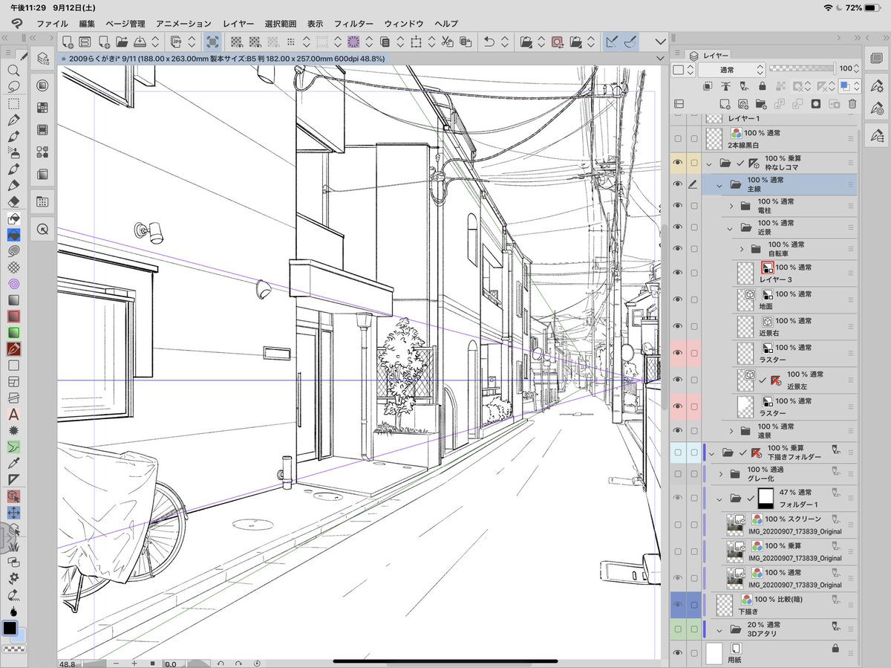Expand the 遠景 folder
Screen dimensions: 891x668
pos(731,431)
